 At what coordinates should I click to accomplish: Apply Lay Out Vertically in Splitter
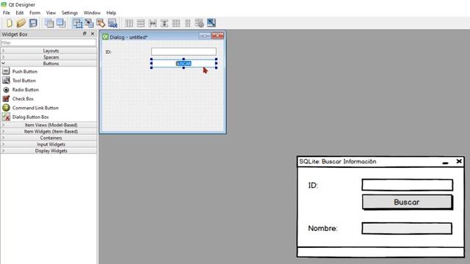click(164, 23)
